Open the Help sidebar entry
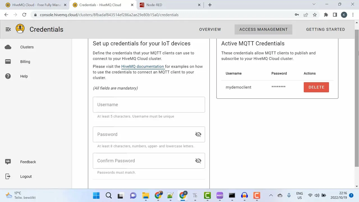359x202 pixels. [x=24, y=76]
